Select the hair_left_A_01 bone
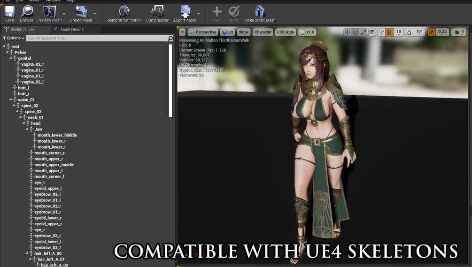 point(51,259)
